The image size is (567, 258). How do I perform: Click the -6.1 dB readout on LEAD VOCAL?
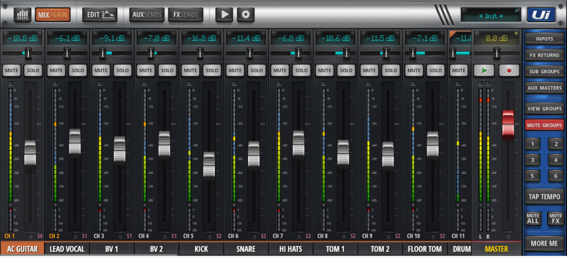pos(67,38)
